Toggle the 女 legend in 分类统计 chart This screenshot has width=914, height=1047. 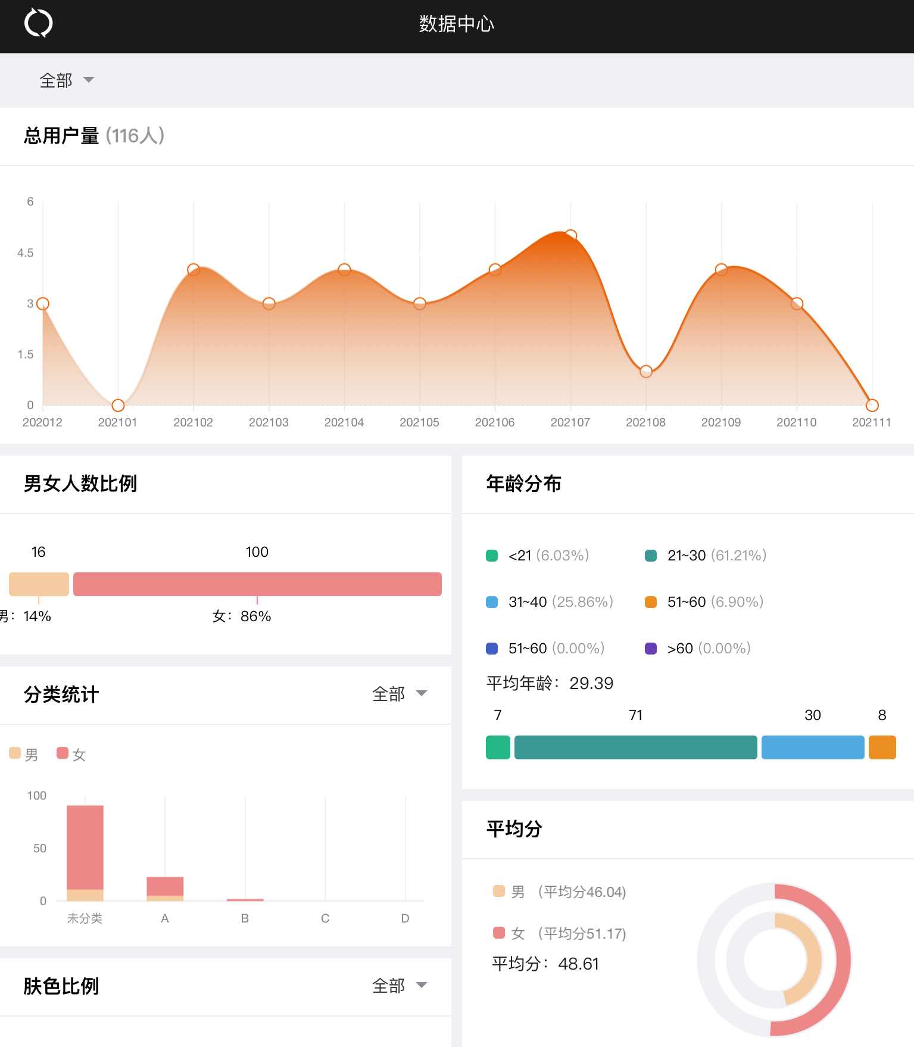(71, 754)
